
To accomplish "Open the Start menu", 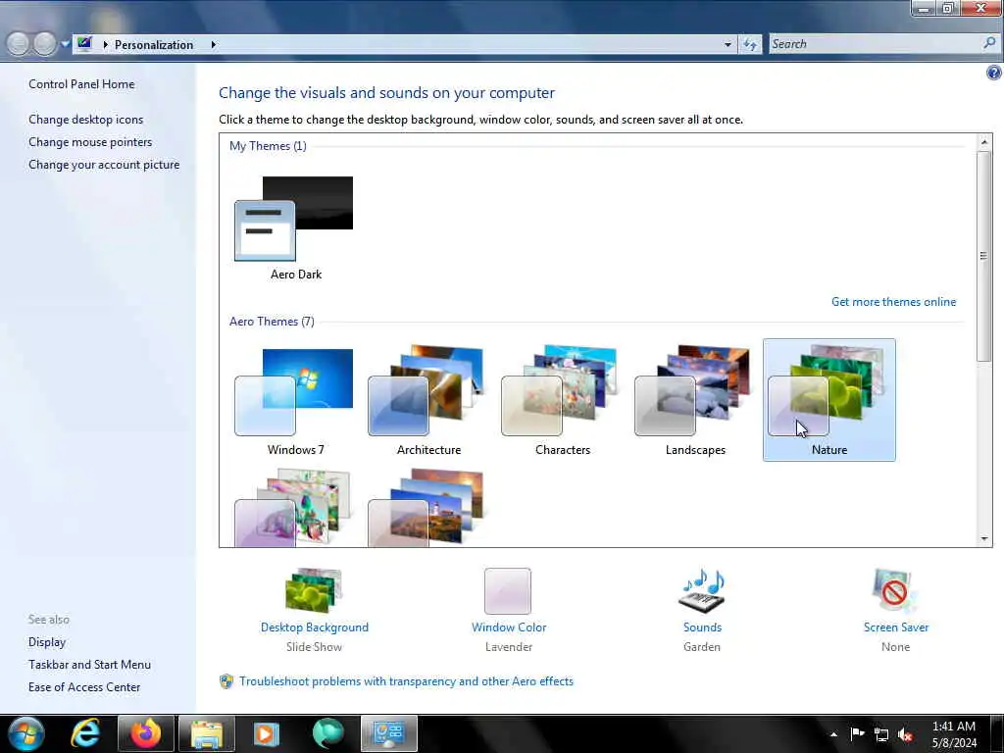I will (x=25, y=733).
